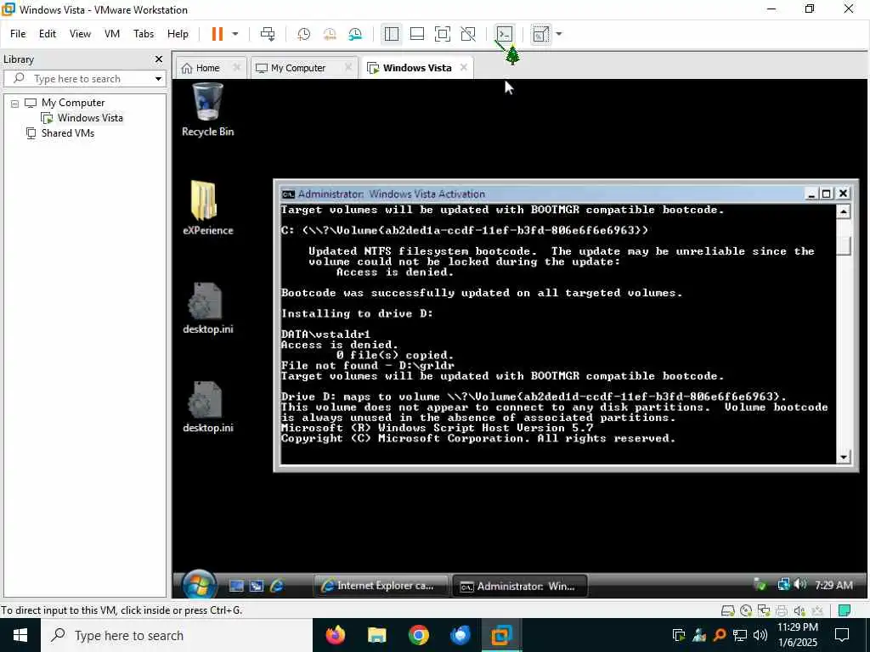Click Show Desktop in Vista quick launch

pyautogui.click(x=236, y=586)
